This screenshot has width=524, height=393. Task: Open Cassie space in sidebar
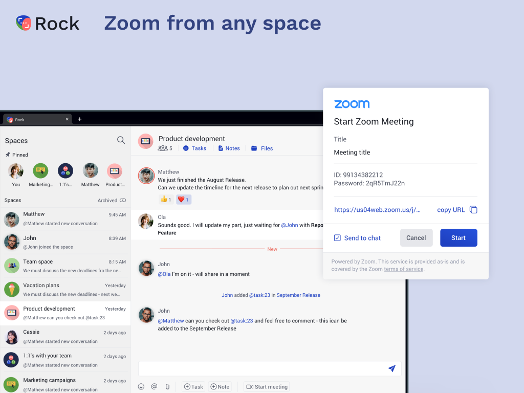65,337
